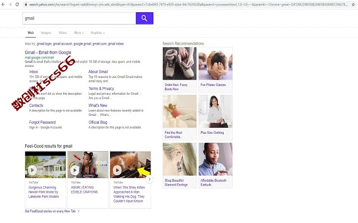Open the About Gmail sitelink
This screenshot has height=223, width=358.
[x=98, y=72]
